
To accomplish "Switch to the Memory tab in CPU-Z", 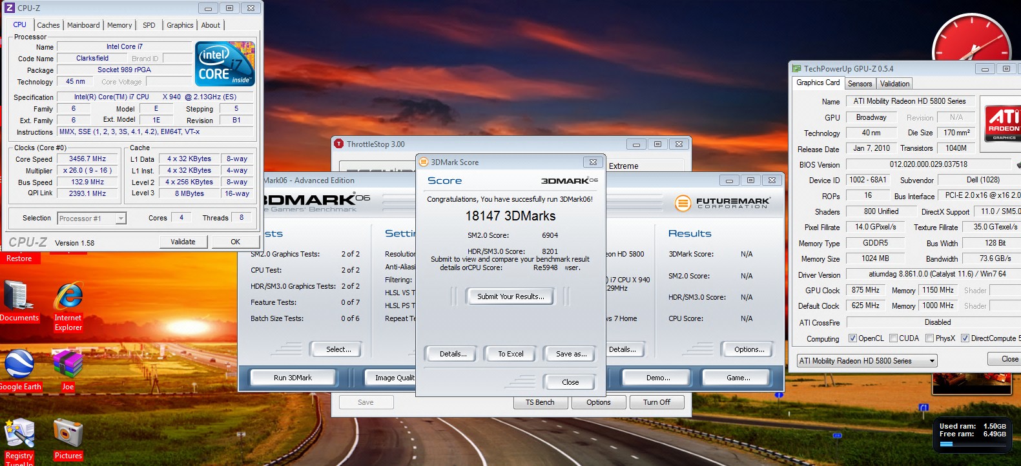I will click(x=119, y=25).
